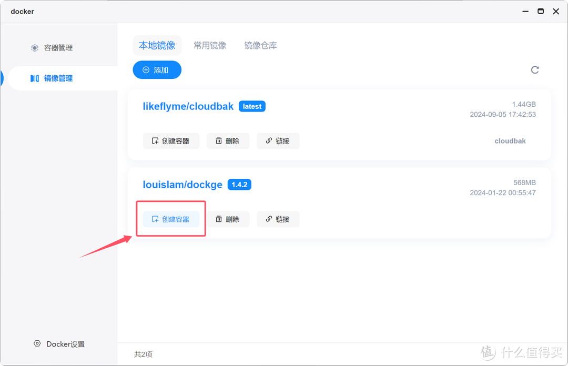Select the louislam/dockge image name
The width and height of the screenshot is (568, 366).
182,185
